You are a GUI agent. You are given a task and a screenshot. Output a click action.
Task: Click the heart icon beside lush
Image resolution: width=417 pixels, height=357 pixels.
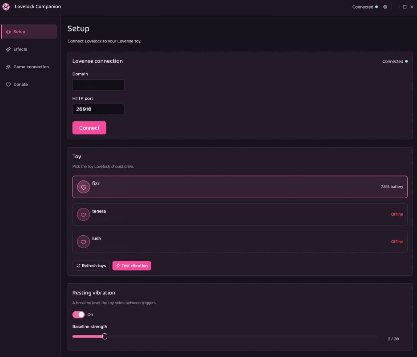84,242
